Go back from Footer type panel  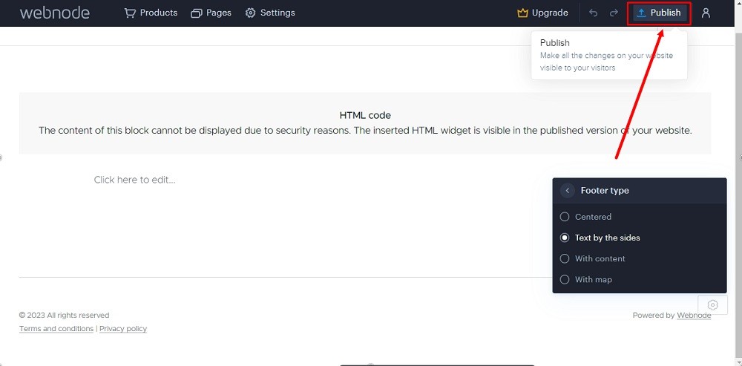coord(568,190)
